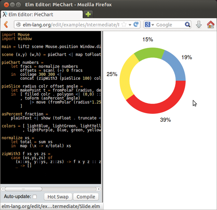Image resolution: width=217 pixels, height=210 pixels.
Task: Open the downloads arrow icon
Action: pos(199,25)
